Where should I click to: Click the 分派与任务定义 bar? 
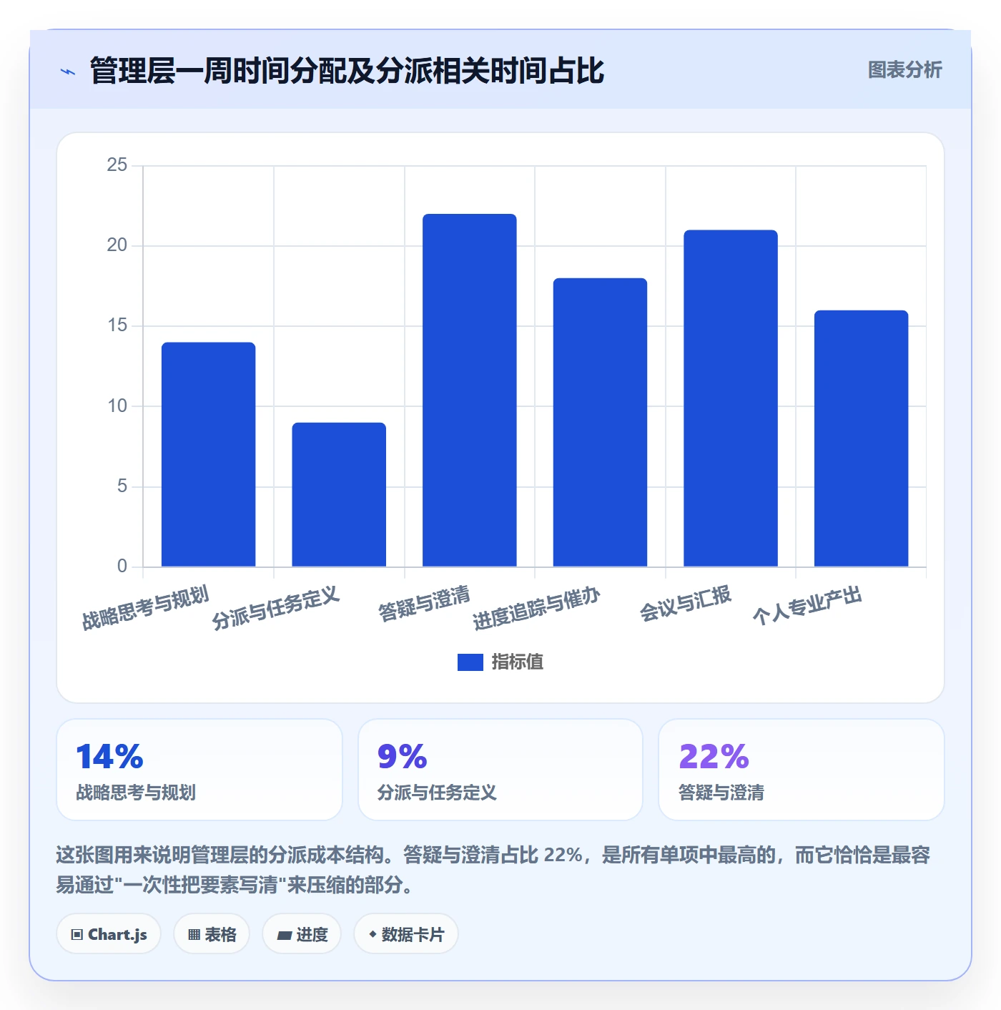pos(339,494)
